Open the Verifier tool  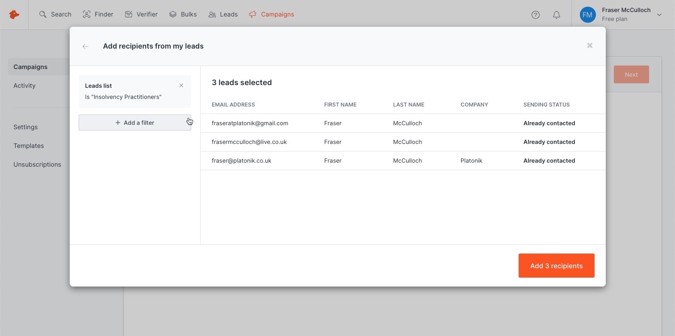tap(141, 14)
